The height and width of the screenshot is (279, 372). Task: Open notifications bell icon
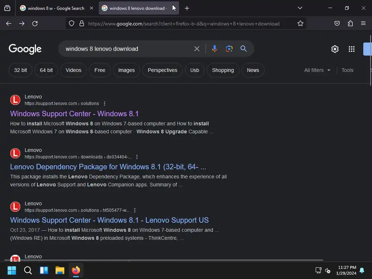362,270
